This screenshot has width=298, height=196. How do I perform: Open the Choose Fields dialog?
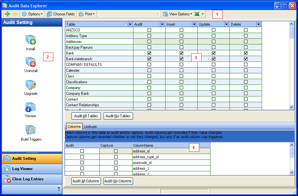point(61,14)
